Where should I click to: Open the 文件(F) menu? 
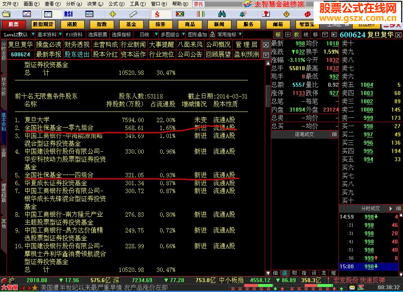click(x=10, y=4)
